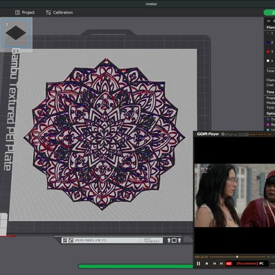Click the red AD badge in GOM Player
The width and height of the screenshot is (275, 275).
[229, 263]
